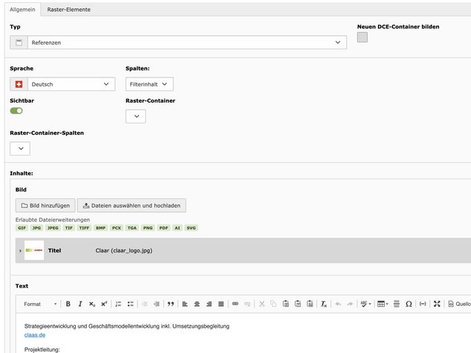Switch to the Allgemein tab
This screenshot has height=353, width=471.
tap(22, 10)
